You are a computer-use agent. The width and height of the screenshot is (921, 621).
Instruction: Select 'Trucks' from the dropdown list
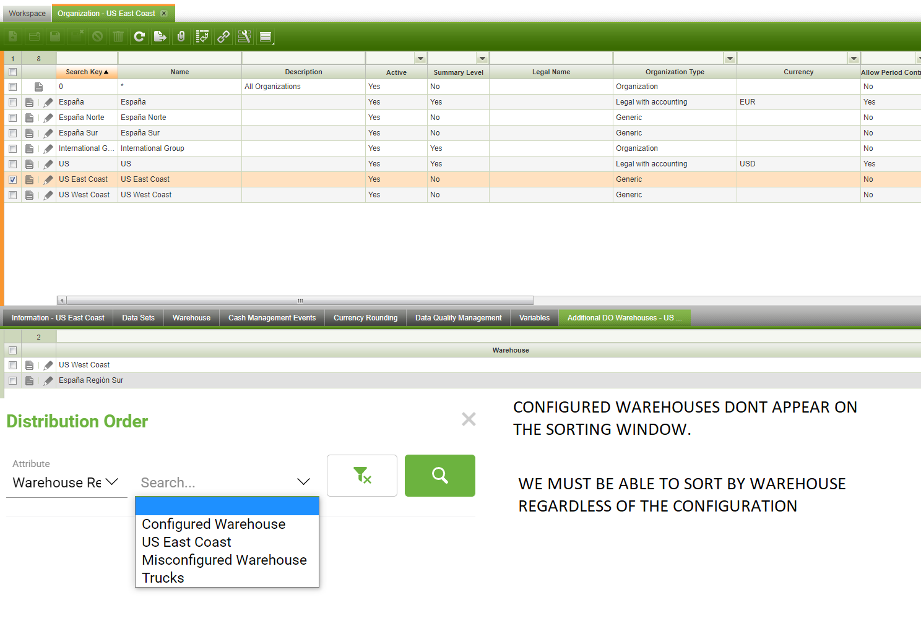[x=227, y=578]
